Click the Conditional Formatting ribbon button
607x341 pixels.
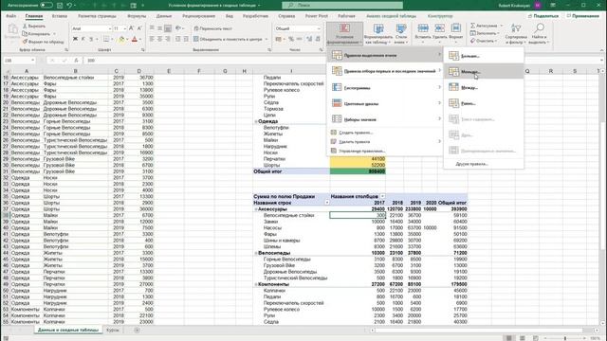344,34
